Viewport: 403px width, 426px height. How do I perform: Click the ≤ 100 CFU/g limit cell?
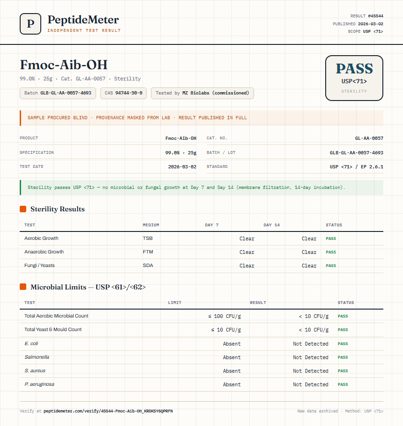tap(224, 316)
